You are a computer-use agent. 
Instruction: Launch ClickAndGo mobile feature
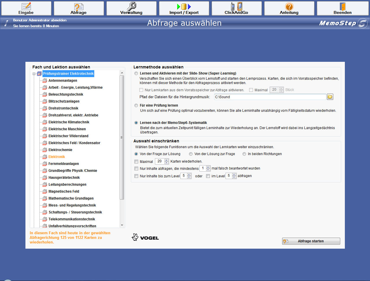236,8
